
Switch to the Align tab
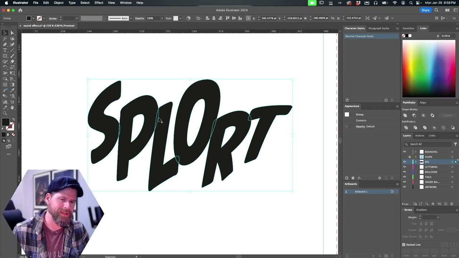point(423,102)
